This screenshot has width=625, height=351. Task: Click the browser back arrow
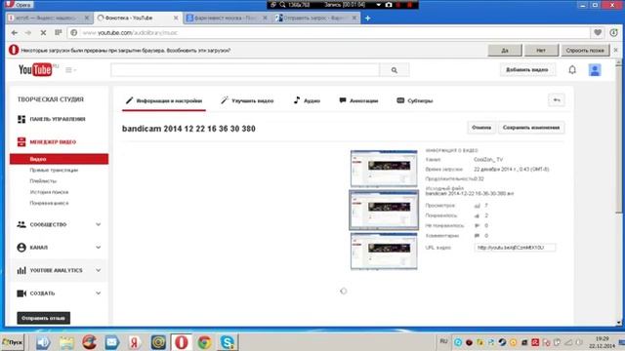click(15, 32)
